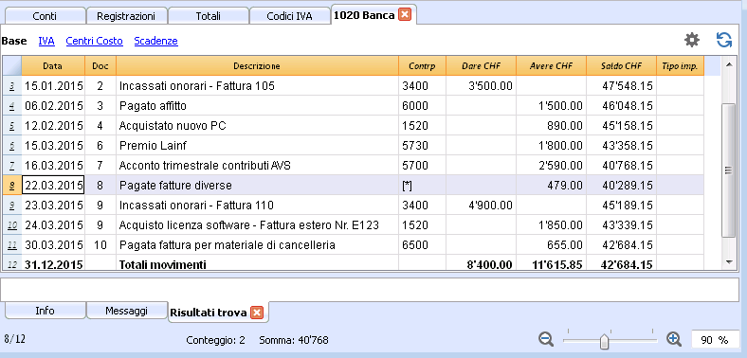Open the gear settings icon
Screen dimensions: 747x358
coord(692,41)
